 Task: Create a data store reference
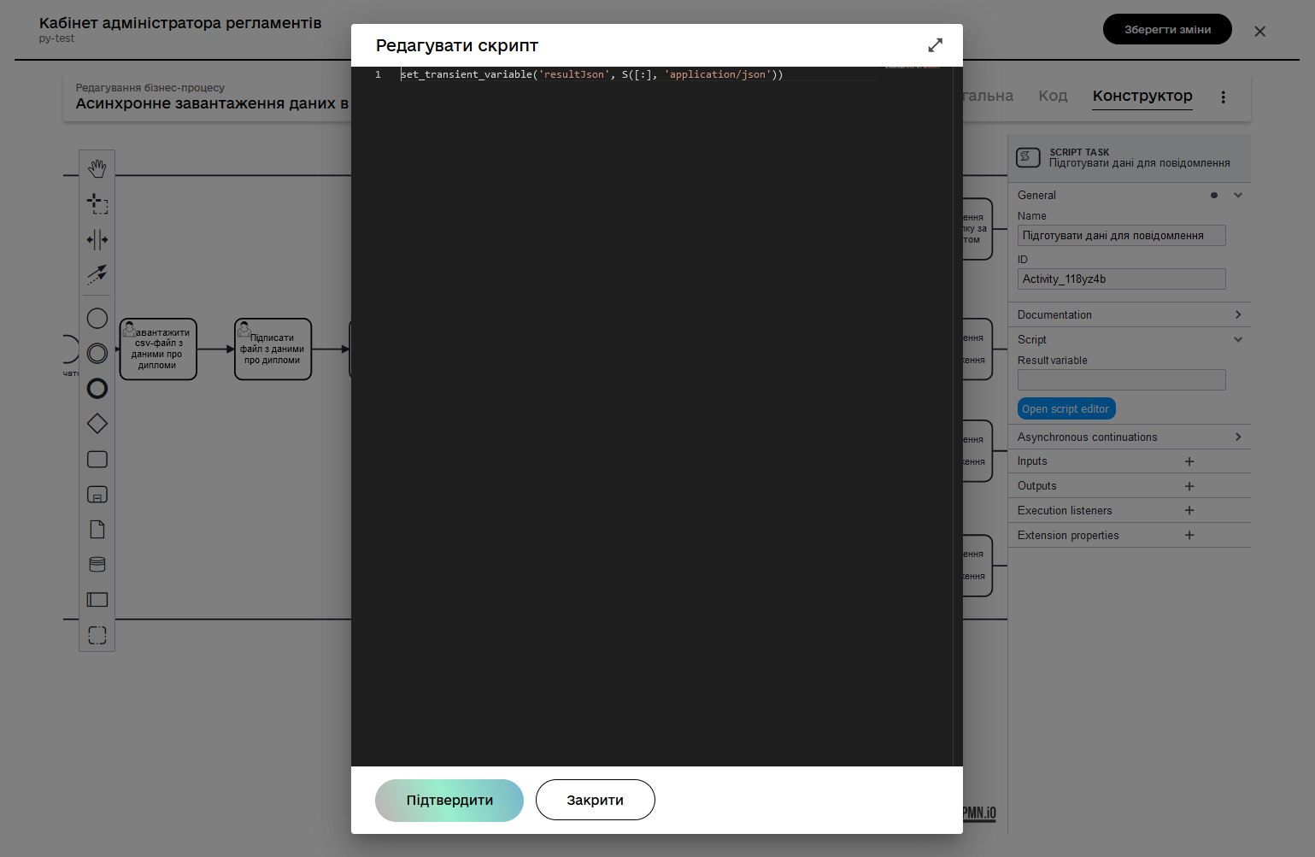click(97, 565)
